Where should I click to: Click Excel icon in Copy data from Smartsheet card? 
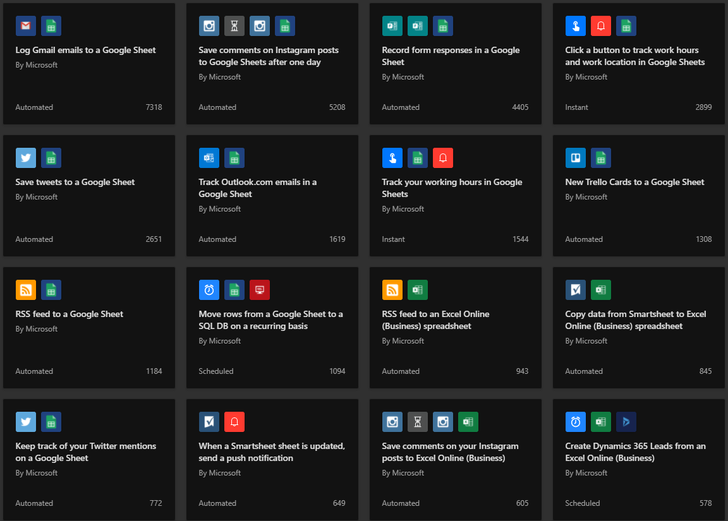pos(601,290)
